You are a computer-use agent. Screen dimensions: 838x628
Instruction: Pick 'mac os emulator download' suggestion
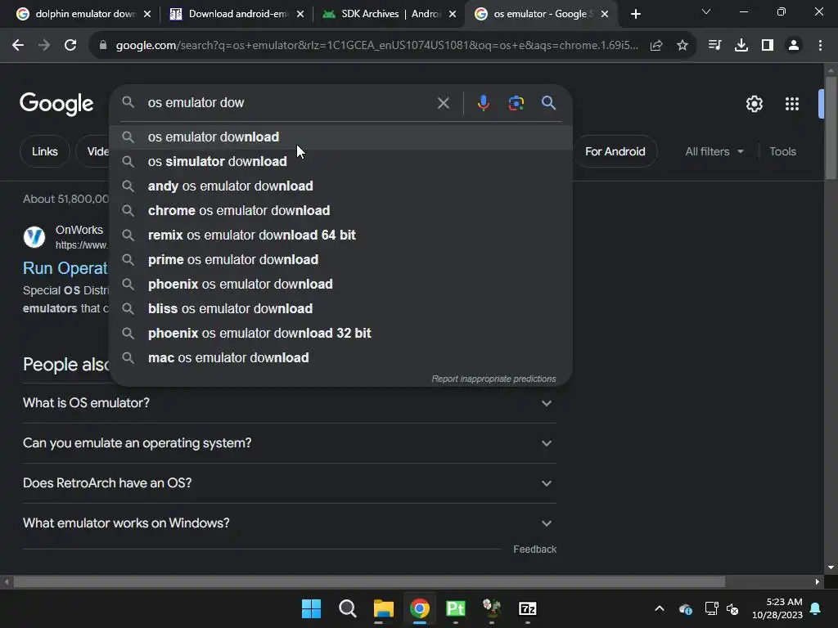[x=341, y=358]
